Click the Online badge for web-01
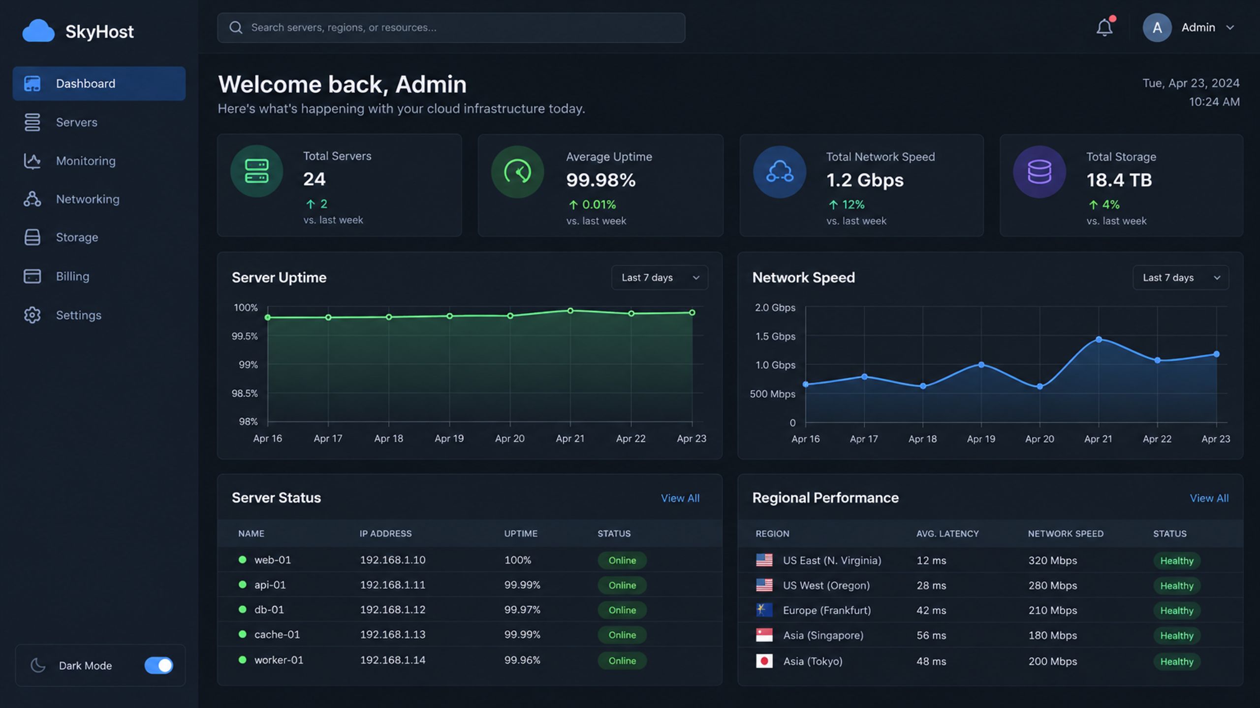Image resolution: width=1260 pixels, height=708 pixels. click(622, 560)
